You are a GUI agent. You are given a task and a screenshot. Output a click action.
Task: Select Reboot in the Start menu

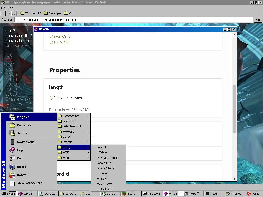[x=32, y=167]
